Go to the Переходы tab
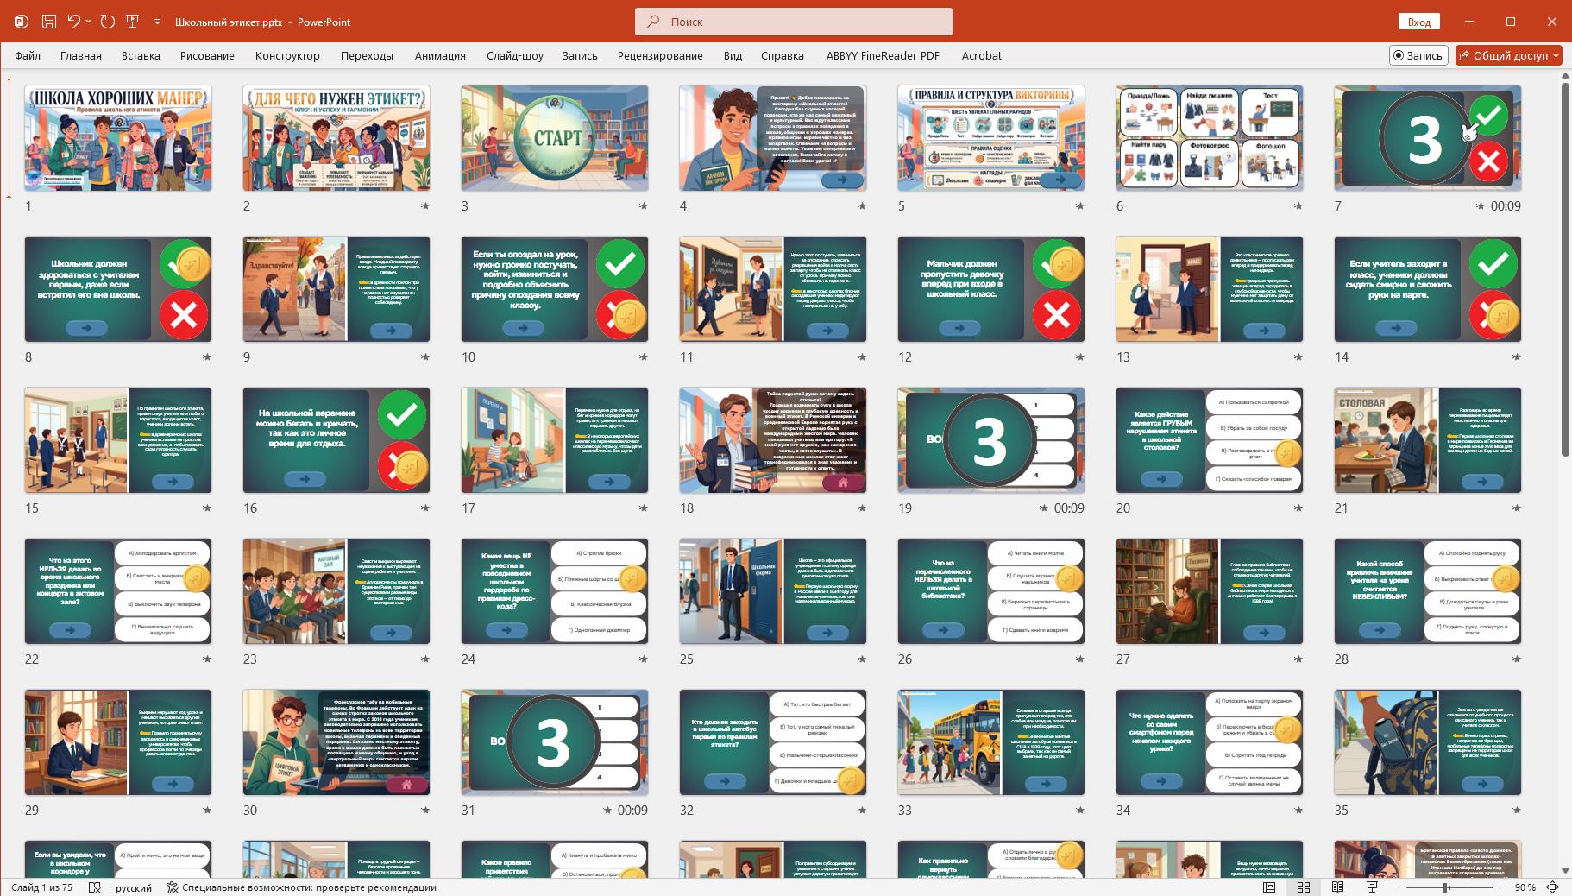This screenshot has height=896, width=1572. (367, 55)
